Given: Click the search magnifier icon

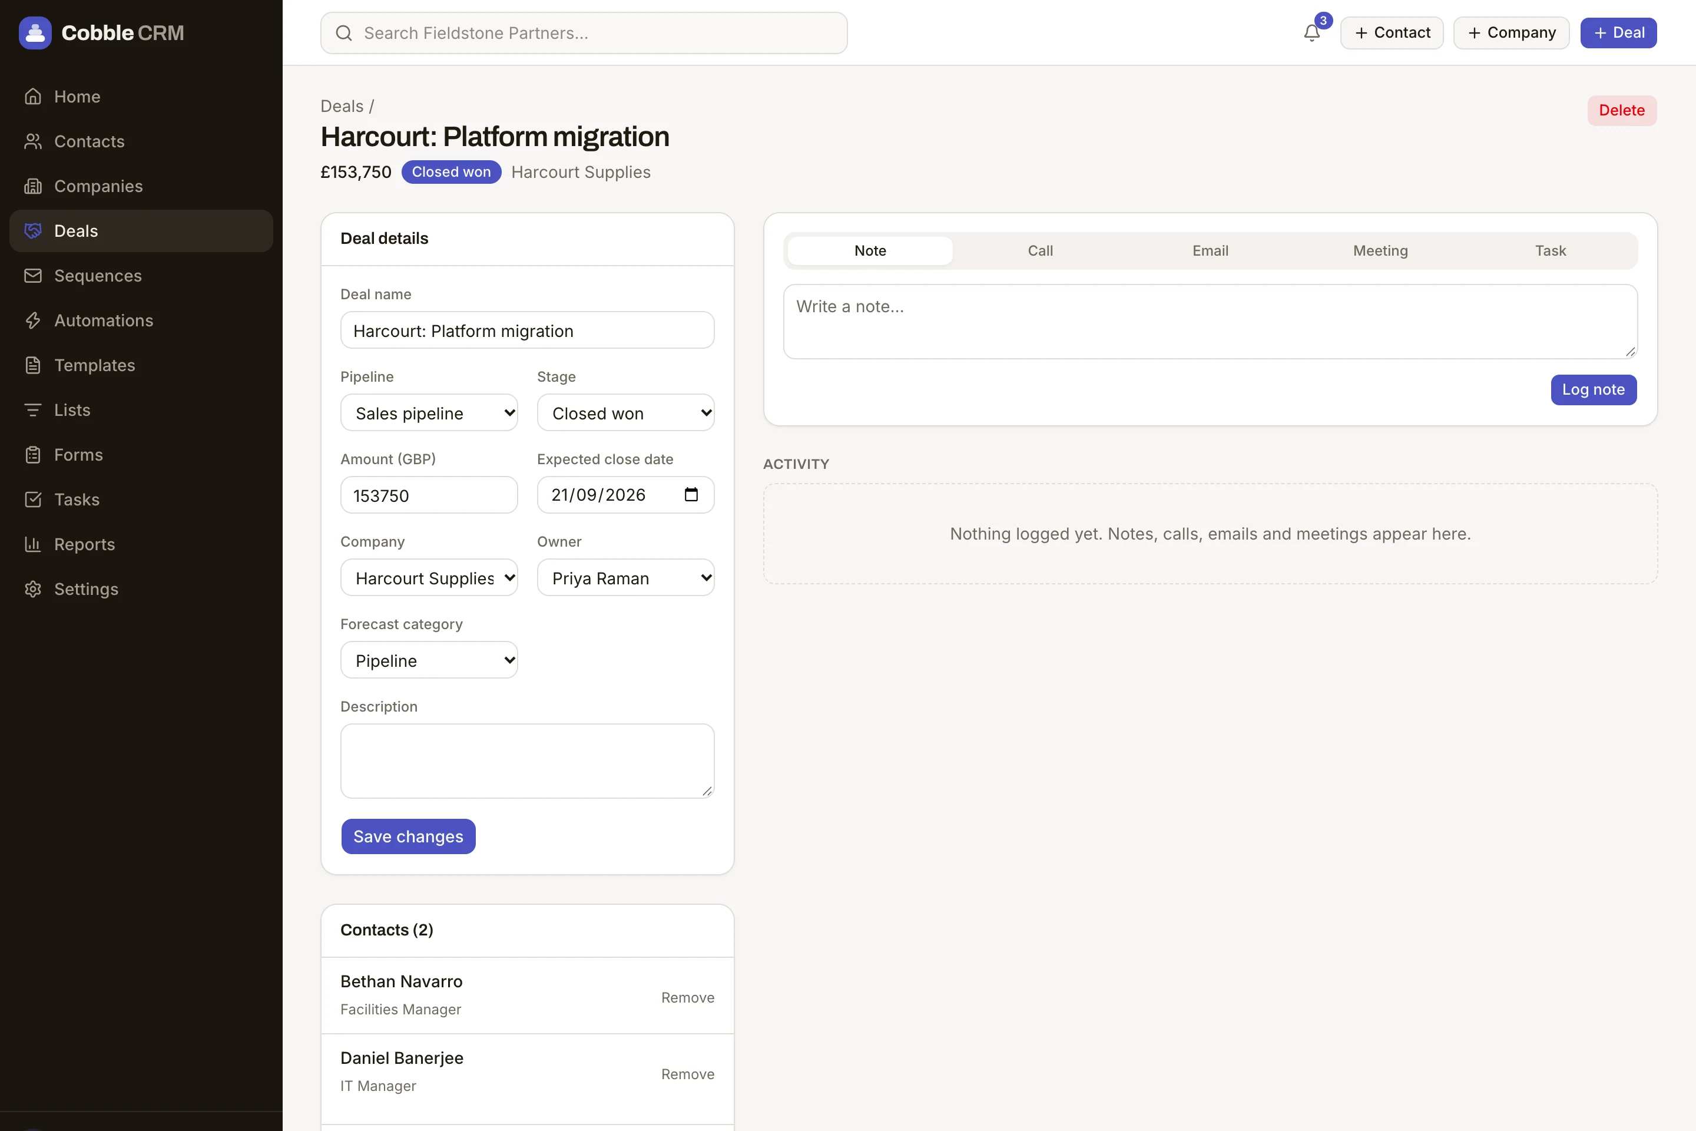Looking at the screenshot, I should 344,32.
